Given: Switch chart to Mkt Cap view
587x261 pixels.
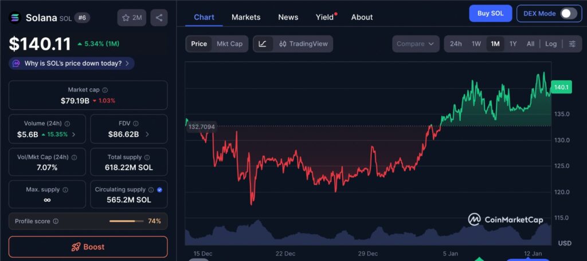Looking at the screenshot, I should (229, 44).
